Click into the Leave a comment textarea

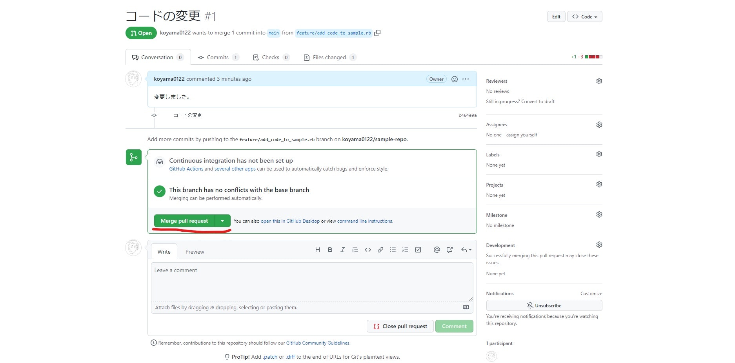312,281
